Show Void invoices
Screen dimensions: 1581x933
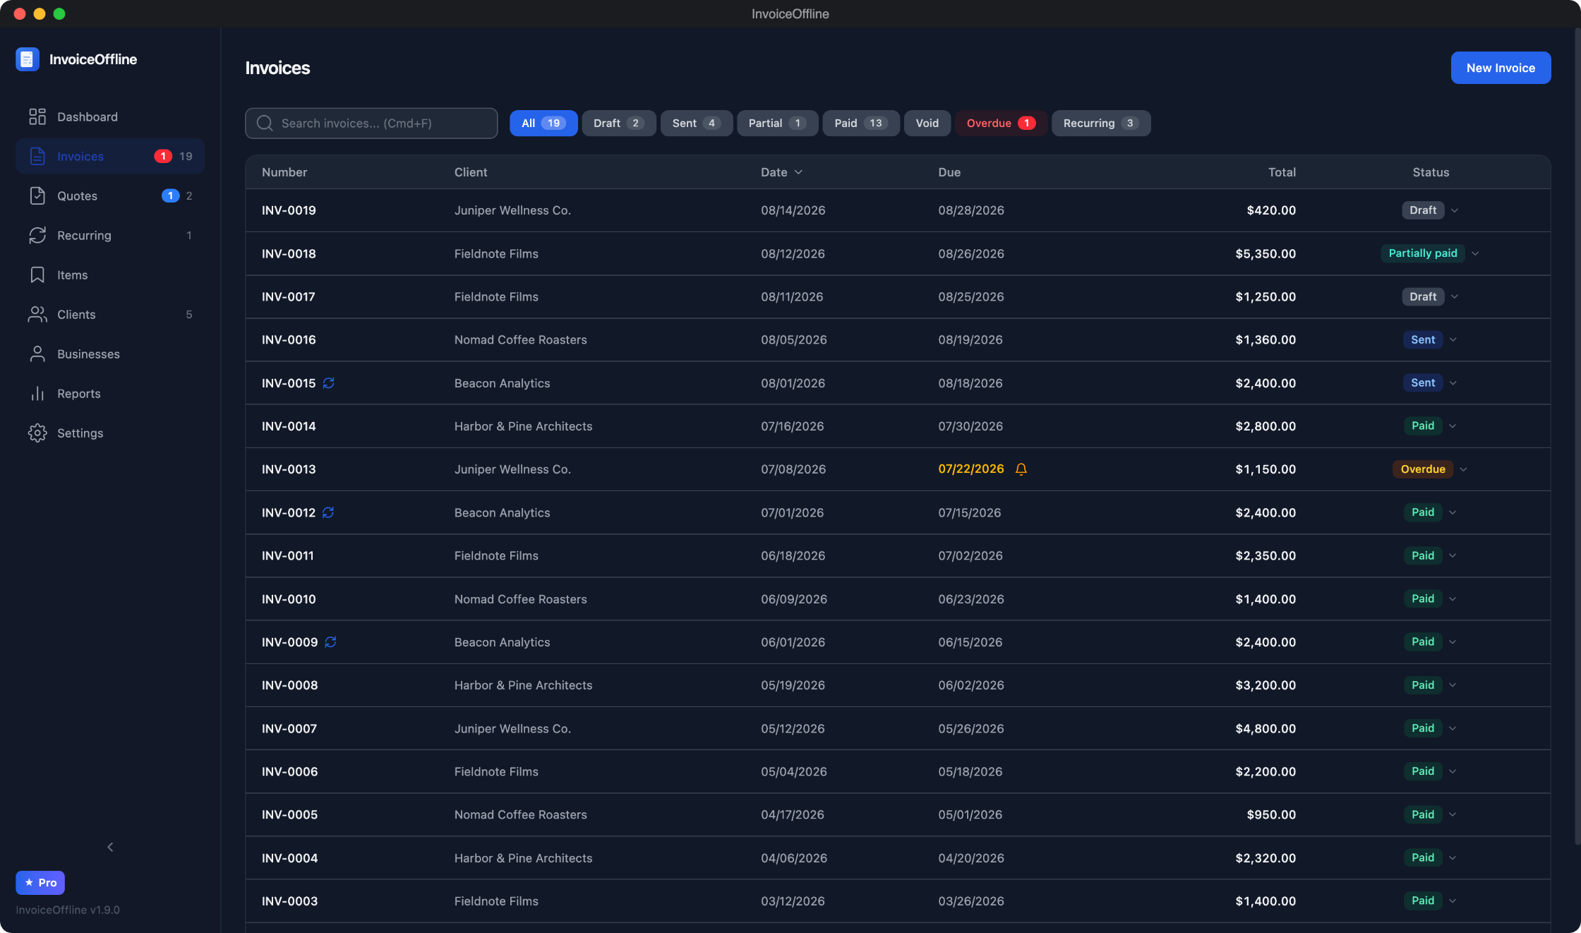927,123
